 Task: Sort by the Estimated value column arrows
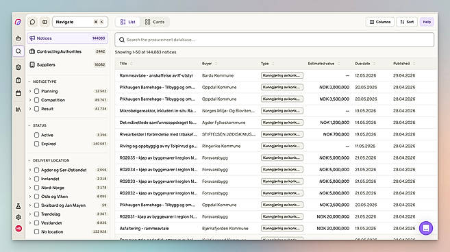coord(338,64)
